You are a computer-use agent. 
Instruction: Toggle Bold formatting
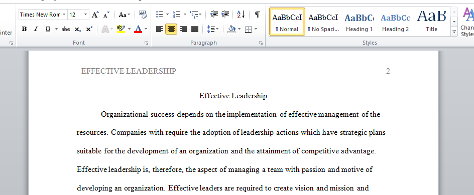point(25,29)
